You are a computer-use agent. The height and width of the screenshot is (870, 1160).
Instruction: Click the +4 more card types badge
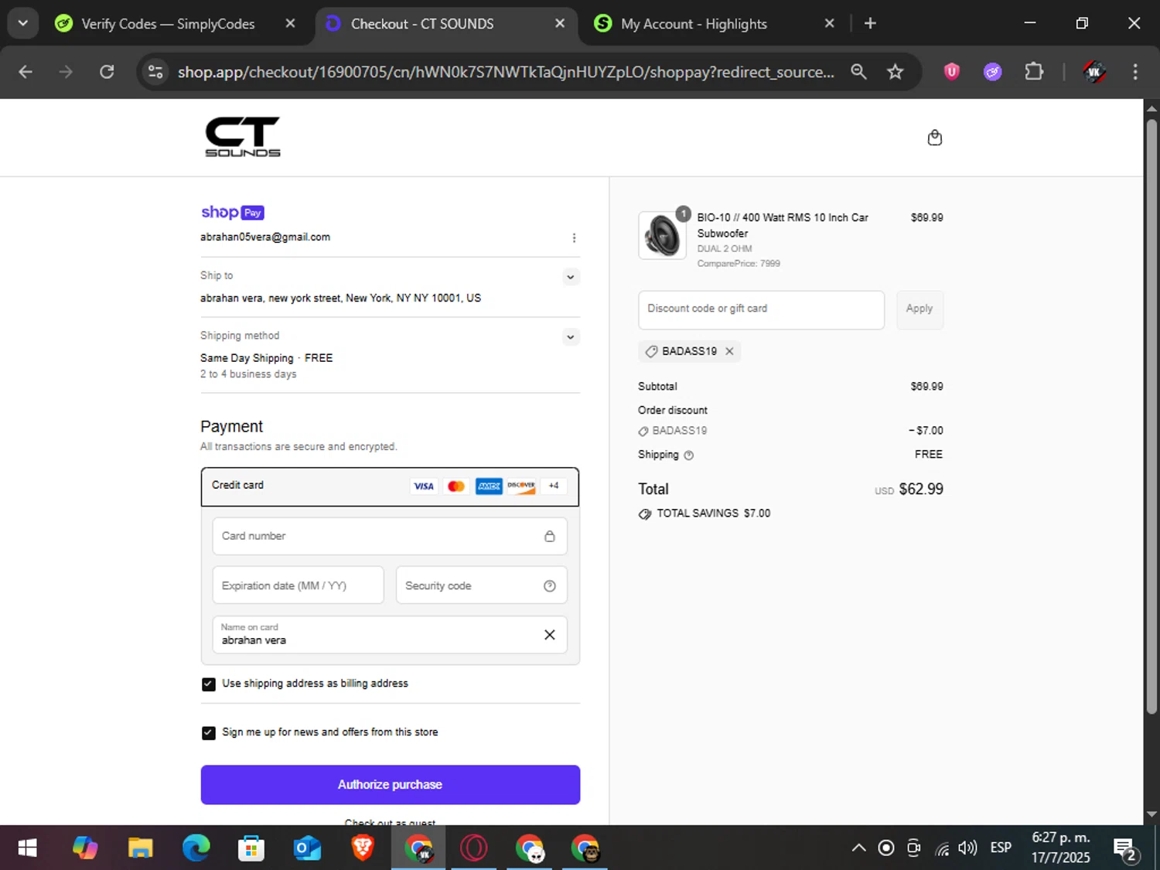click(554, 486)
